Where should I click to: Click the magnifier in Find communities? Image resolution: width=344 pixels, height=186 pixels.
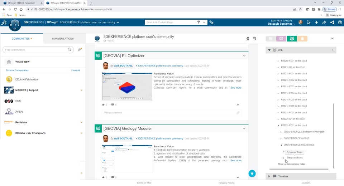pyautogui.click(x=69, y=49)
